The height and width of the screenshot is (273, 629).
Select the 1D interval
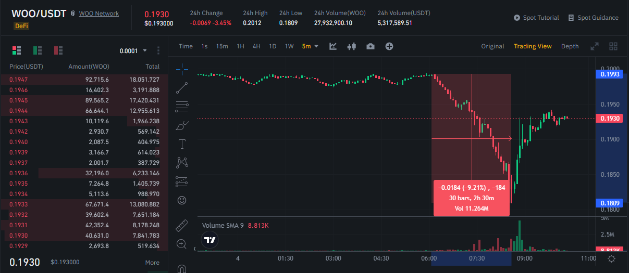[x=273, y=46]
